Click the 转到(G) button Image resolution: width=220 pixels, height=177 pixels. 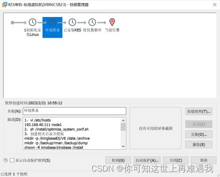pyautogui.click(x=118, y=160)
